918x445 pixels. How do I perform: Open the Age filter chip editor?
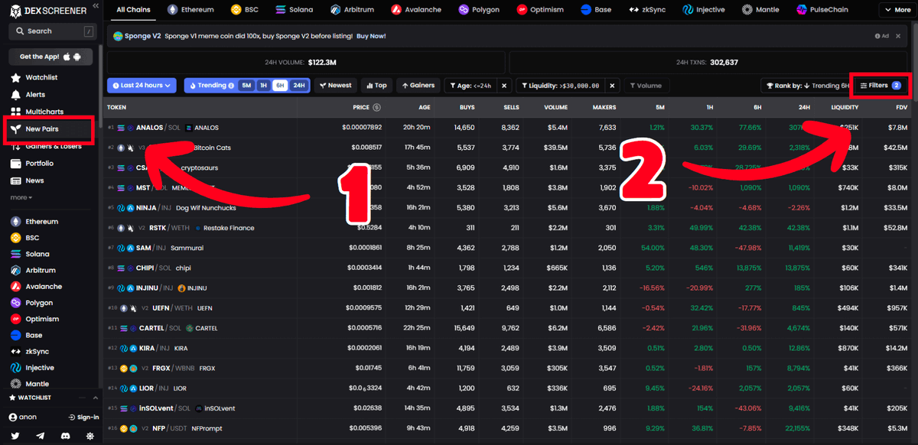[x=472, y=86]
